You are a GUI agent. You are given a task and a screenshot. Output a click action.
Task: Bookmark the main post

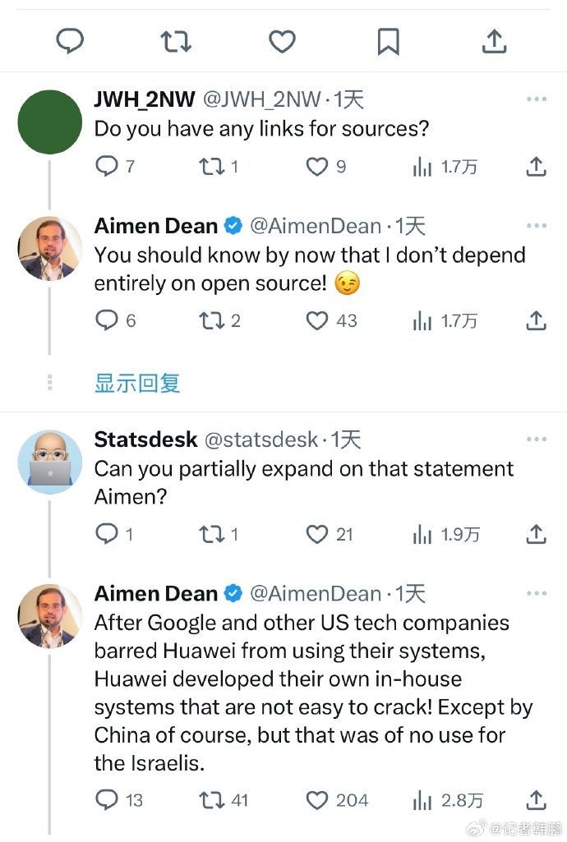click(x=388, y=41)
